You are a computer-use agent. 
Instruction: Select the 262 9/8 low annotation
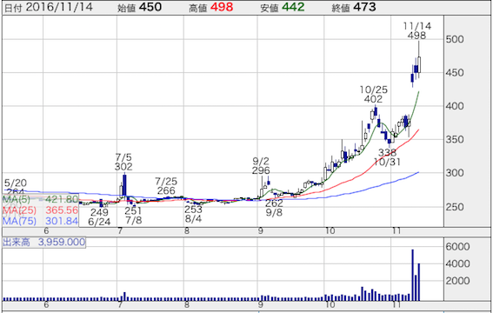point(274,208)
